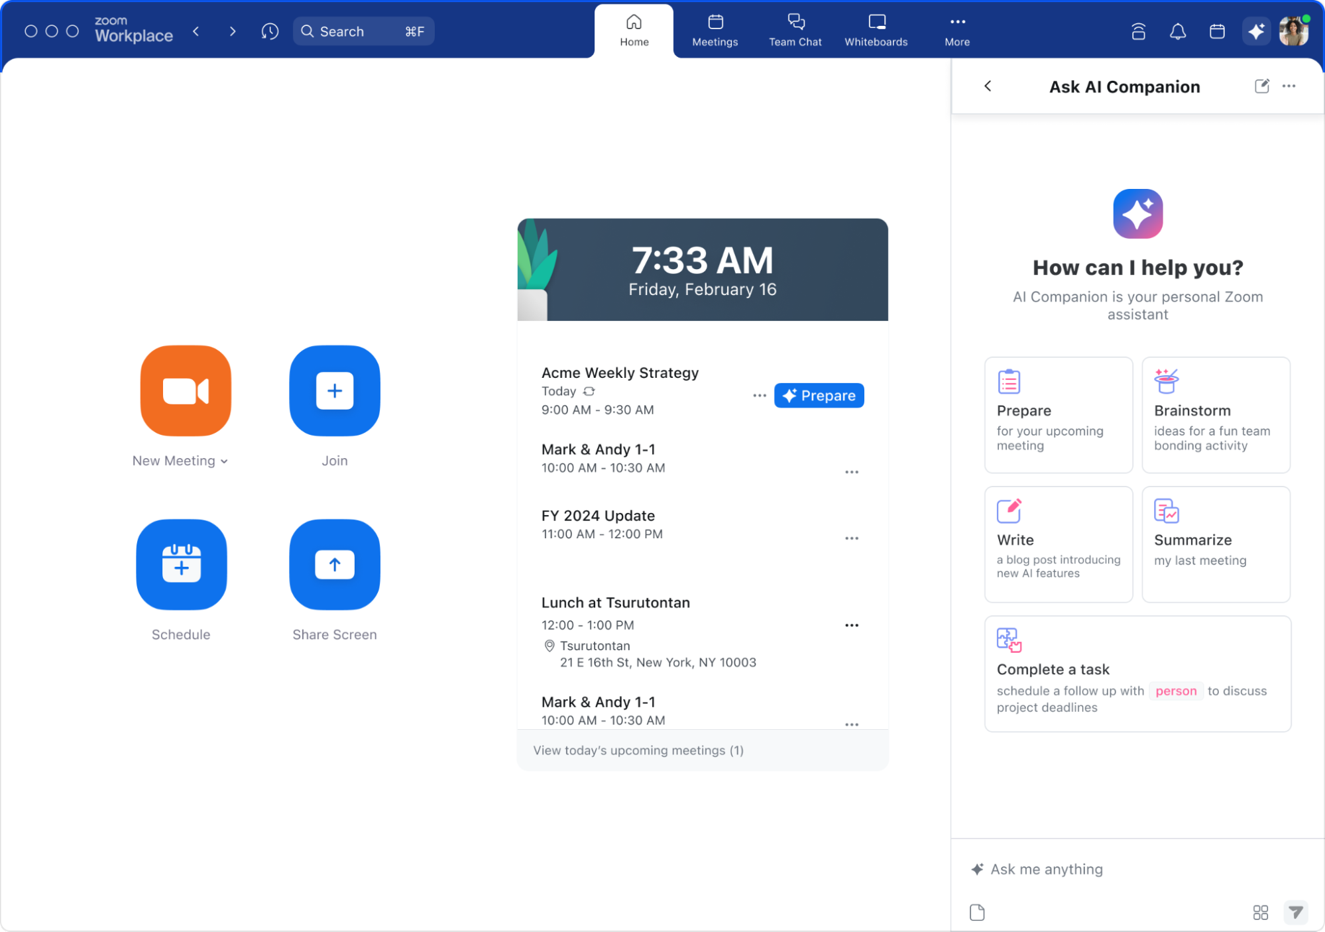1325x932 pixels.
Task: Open the Whiteboards tab
Action: (876, 30)
